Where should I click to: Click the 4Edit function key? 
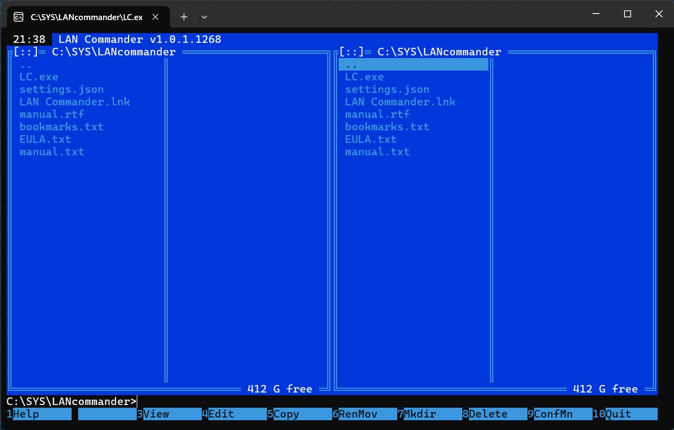pyautogui.click(x=234, y=414)
